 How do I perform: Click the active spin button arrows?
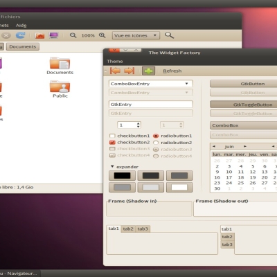[138, 125]
